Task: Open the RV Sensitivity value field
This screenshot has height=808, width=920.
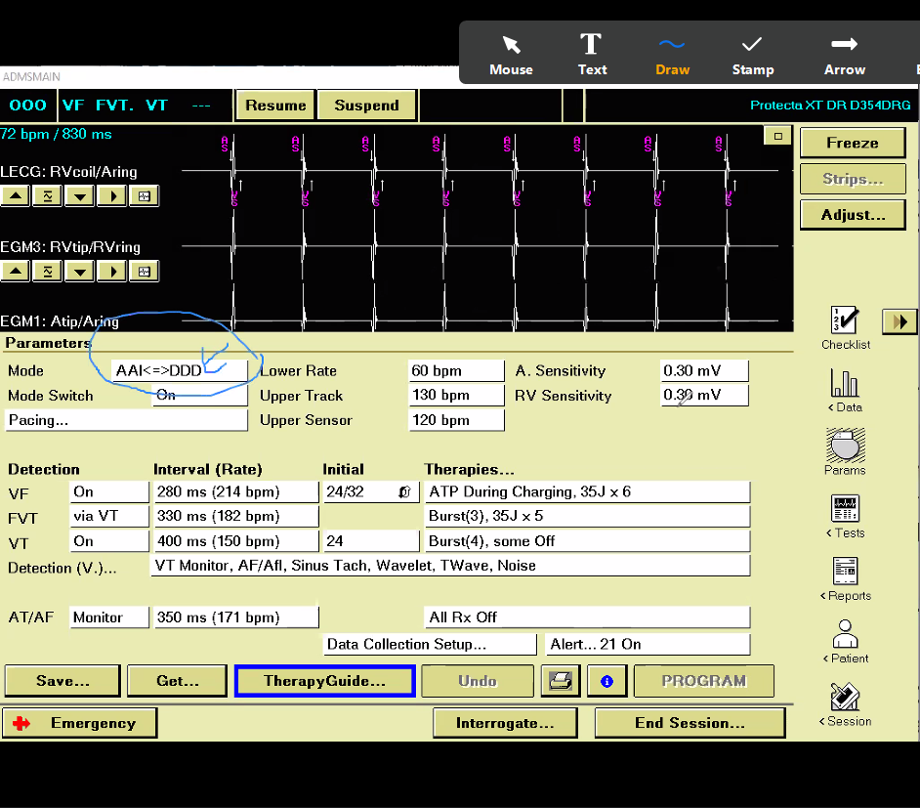Action: click(x=704, y=395)
